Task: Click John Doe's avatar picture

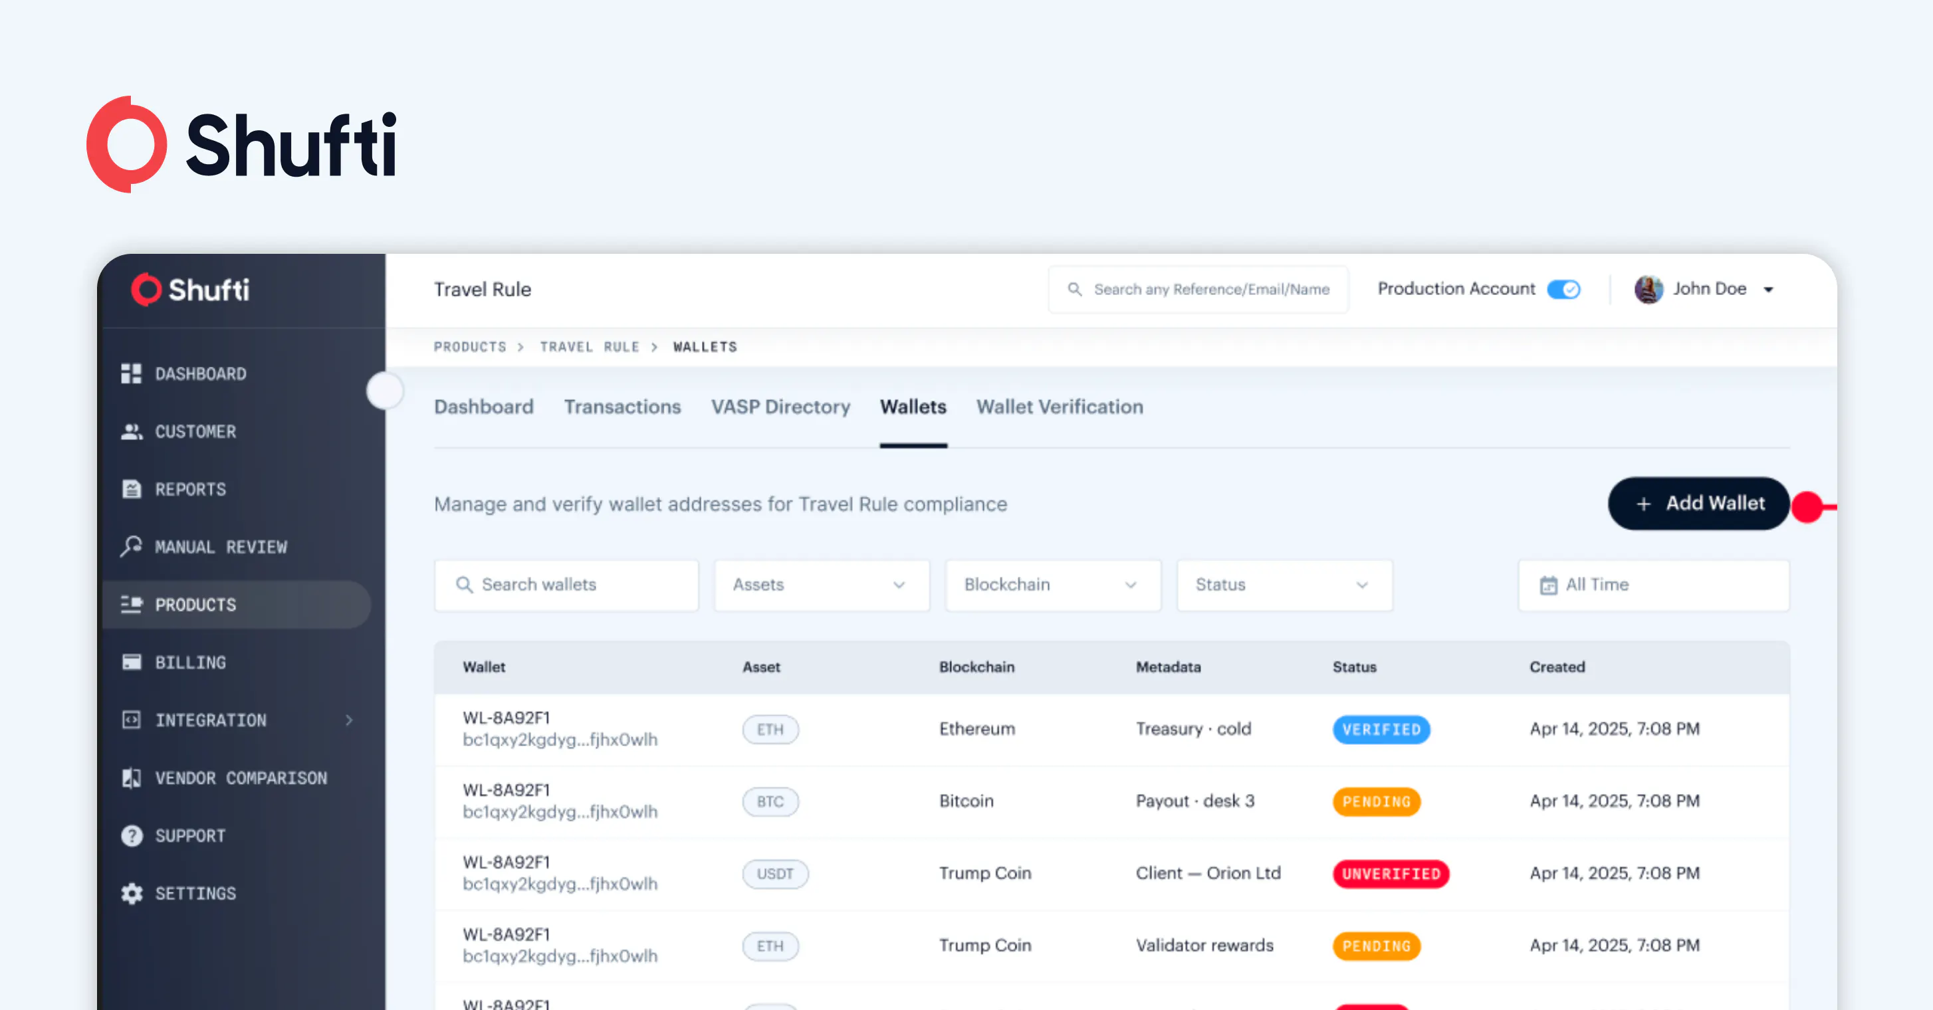Action: pos(1649,289)
